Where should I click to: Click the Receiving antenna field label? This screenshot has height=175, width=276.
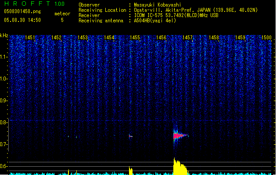101,21
